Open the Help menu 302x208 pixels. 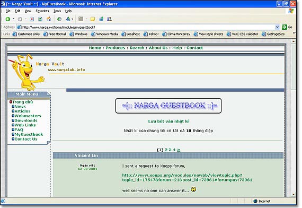point(68,11)
